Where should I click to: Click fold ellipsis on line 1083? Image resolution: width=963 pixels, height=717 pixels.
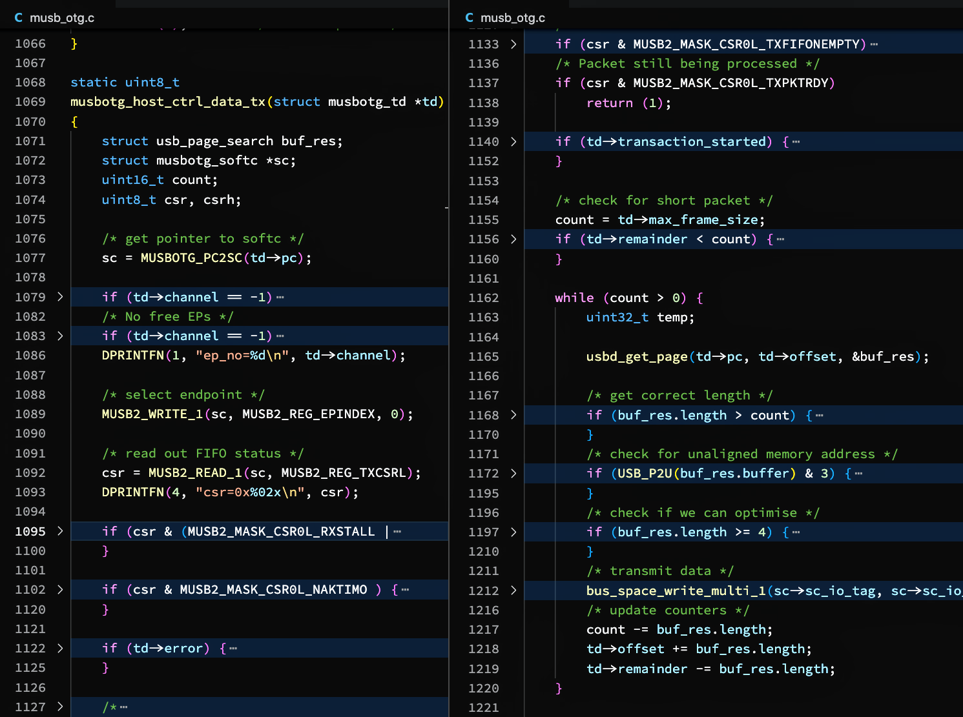[280, 336]
